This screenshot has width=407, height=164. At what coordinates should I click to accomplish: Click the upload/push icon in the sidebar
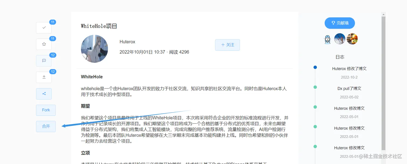point(44,77)
